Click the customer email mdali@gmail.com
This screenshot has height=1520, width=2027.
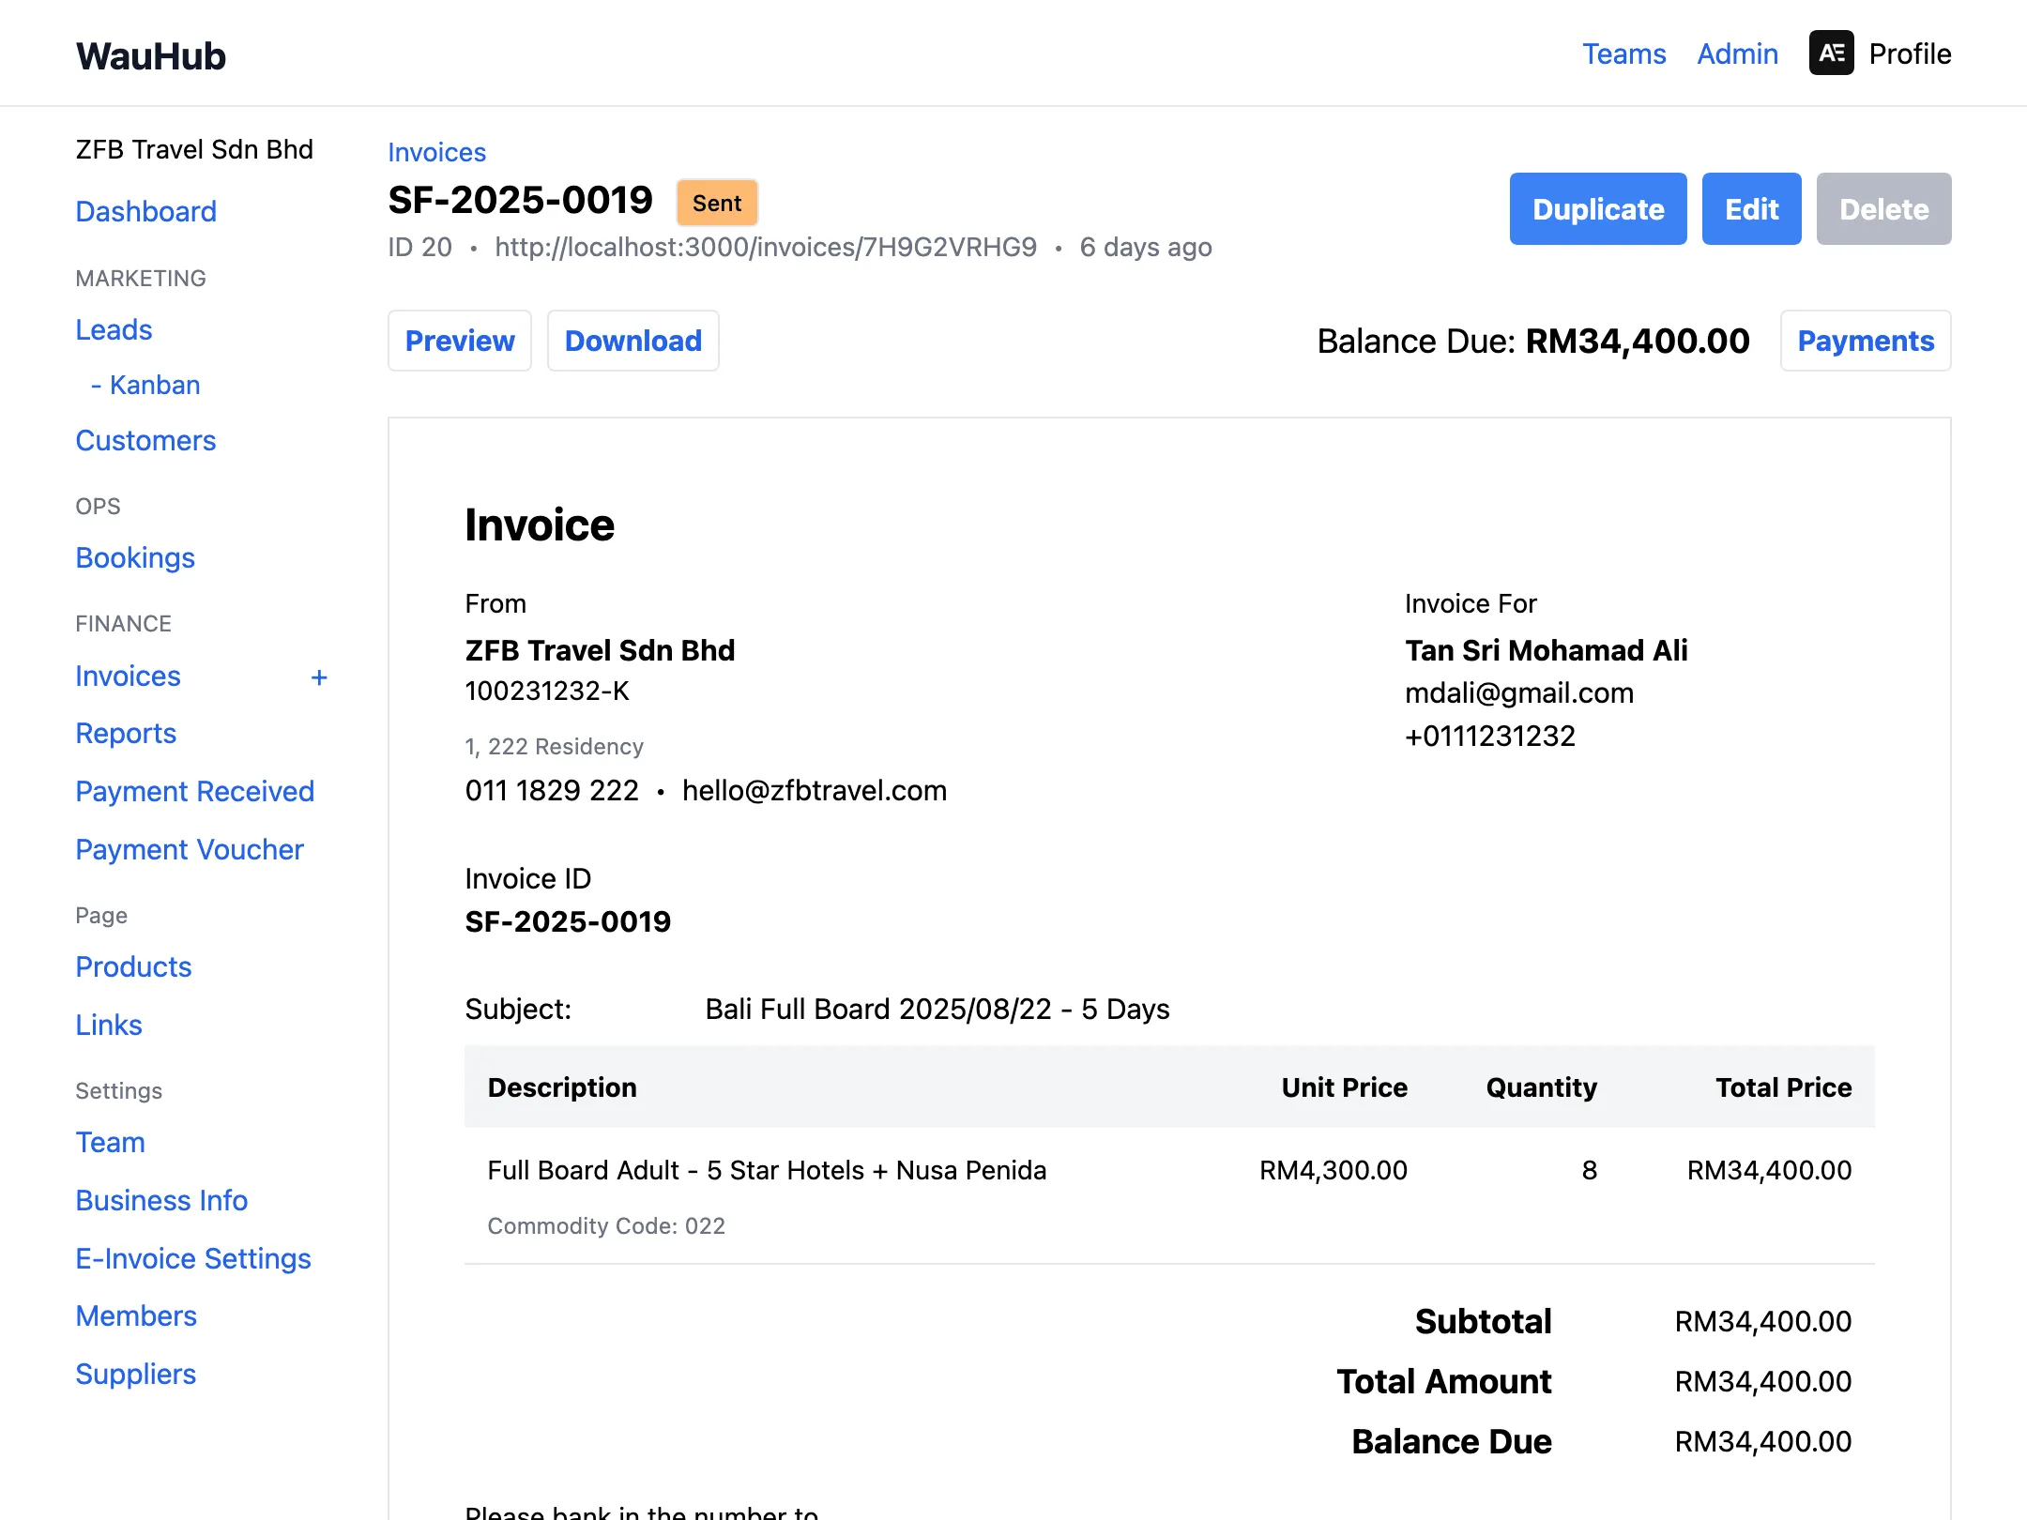1519,692
